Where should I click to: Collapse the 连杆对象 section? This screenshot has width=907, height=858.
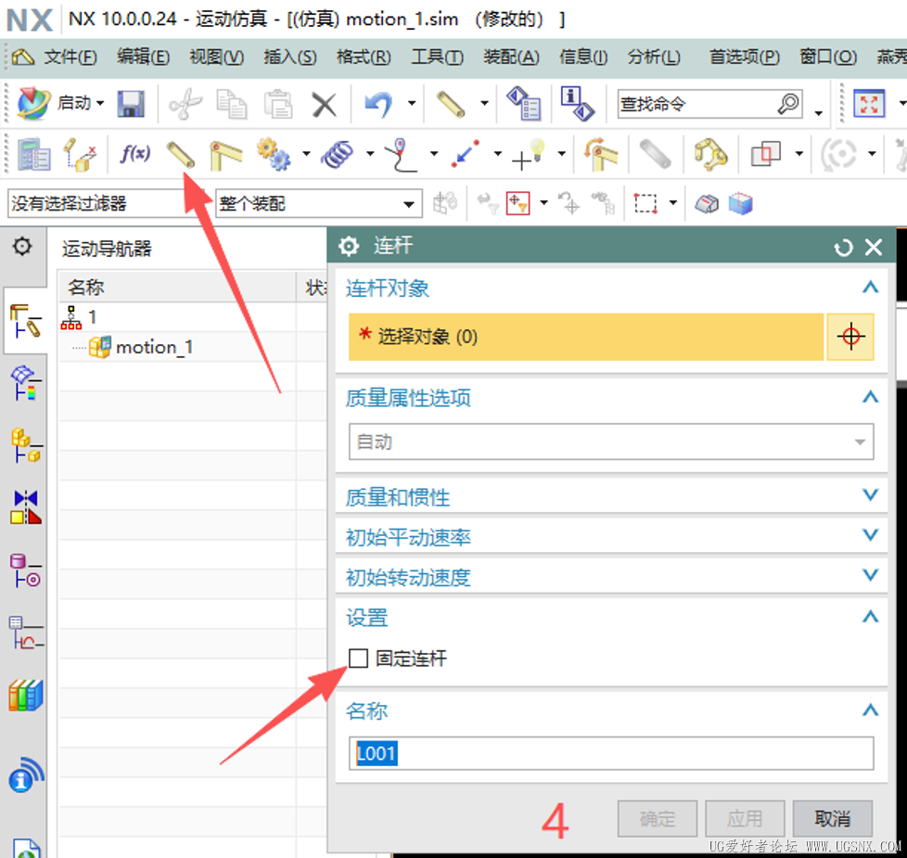pyautogui.click(x=870, y=288)
